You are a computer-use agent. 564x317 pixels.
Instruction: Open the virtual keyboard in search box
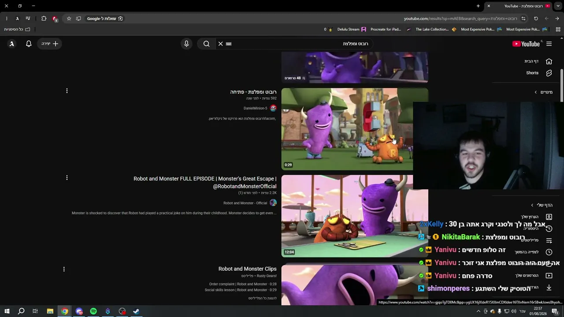[x=229, y=44]
